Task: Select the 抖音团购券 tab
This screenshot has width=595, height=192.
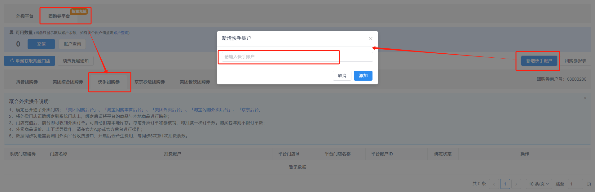Action: pyautogui.click(x=27, y=82)
